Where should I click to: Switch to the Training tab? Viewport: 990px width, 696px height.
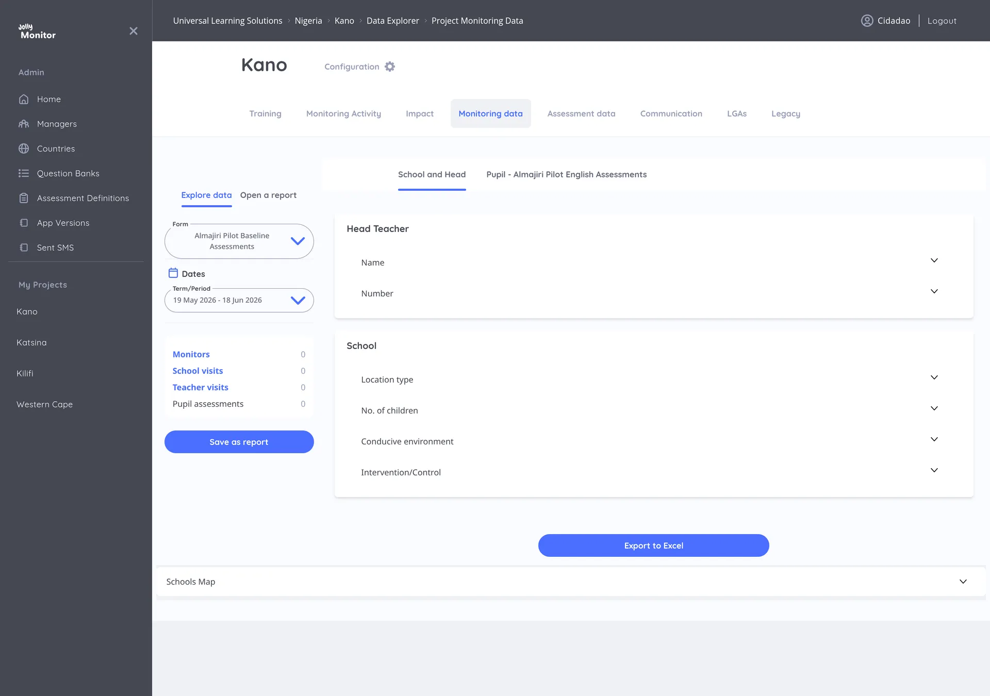point(265,113)
